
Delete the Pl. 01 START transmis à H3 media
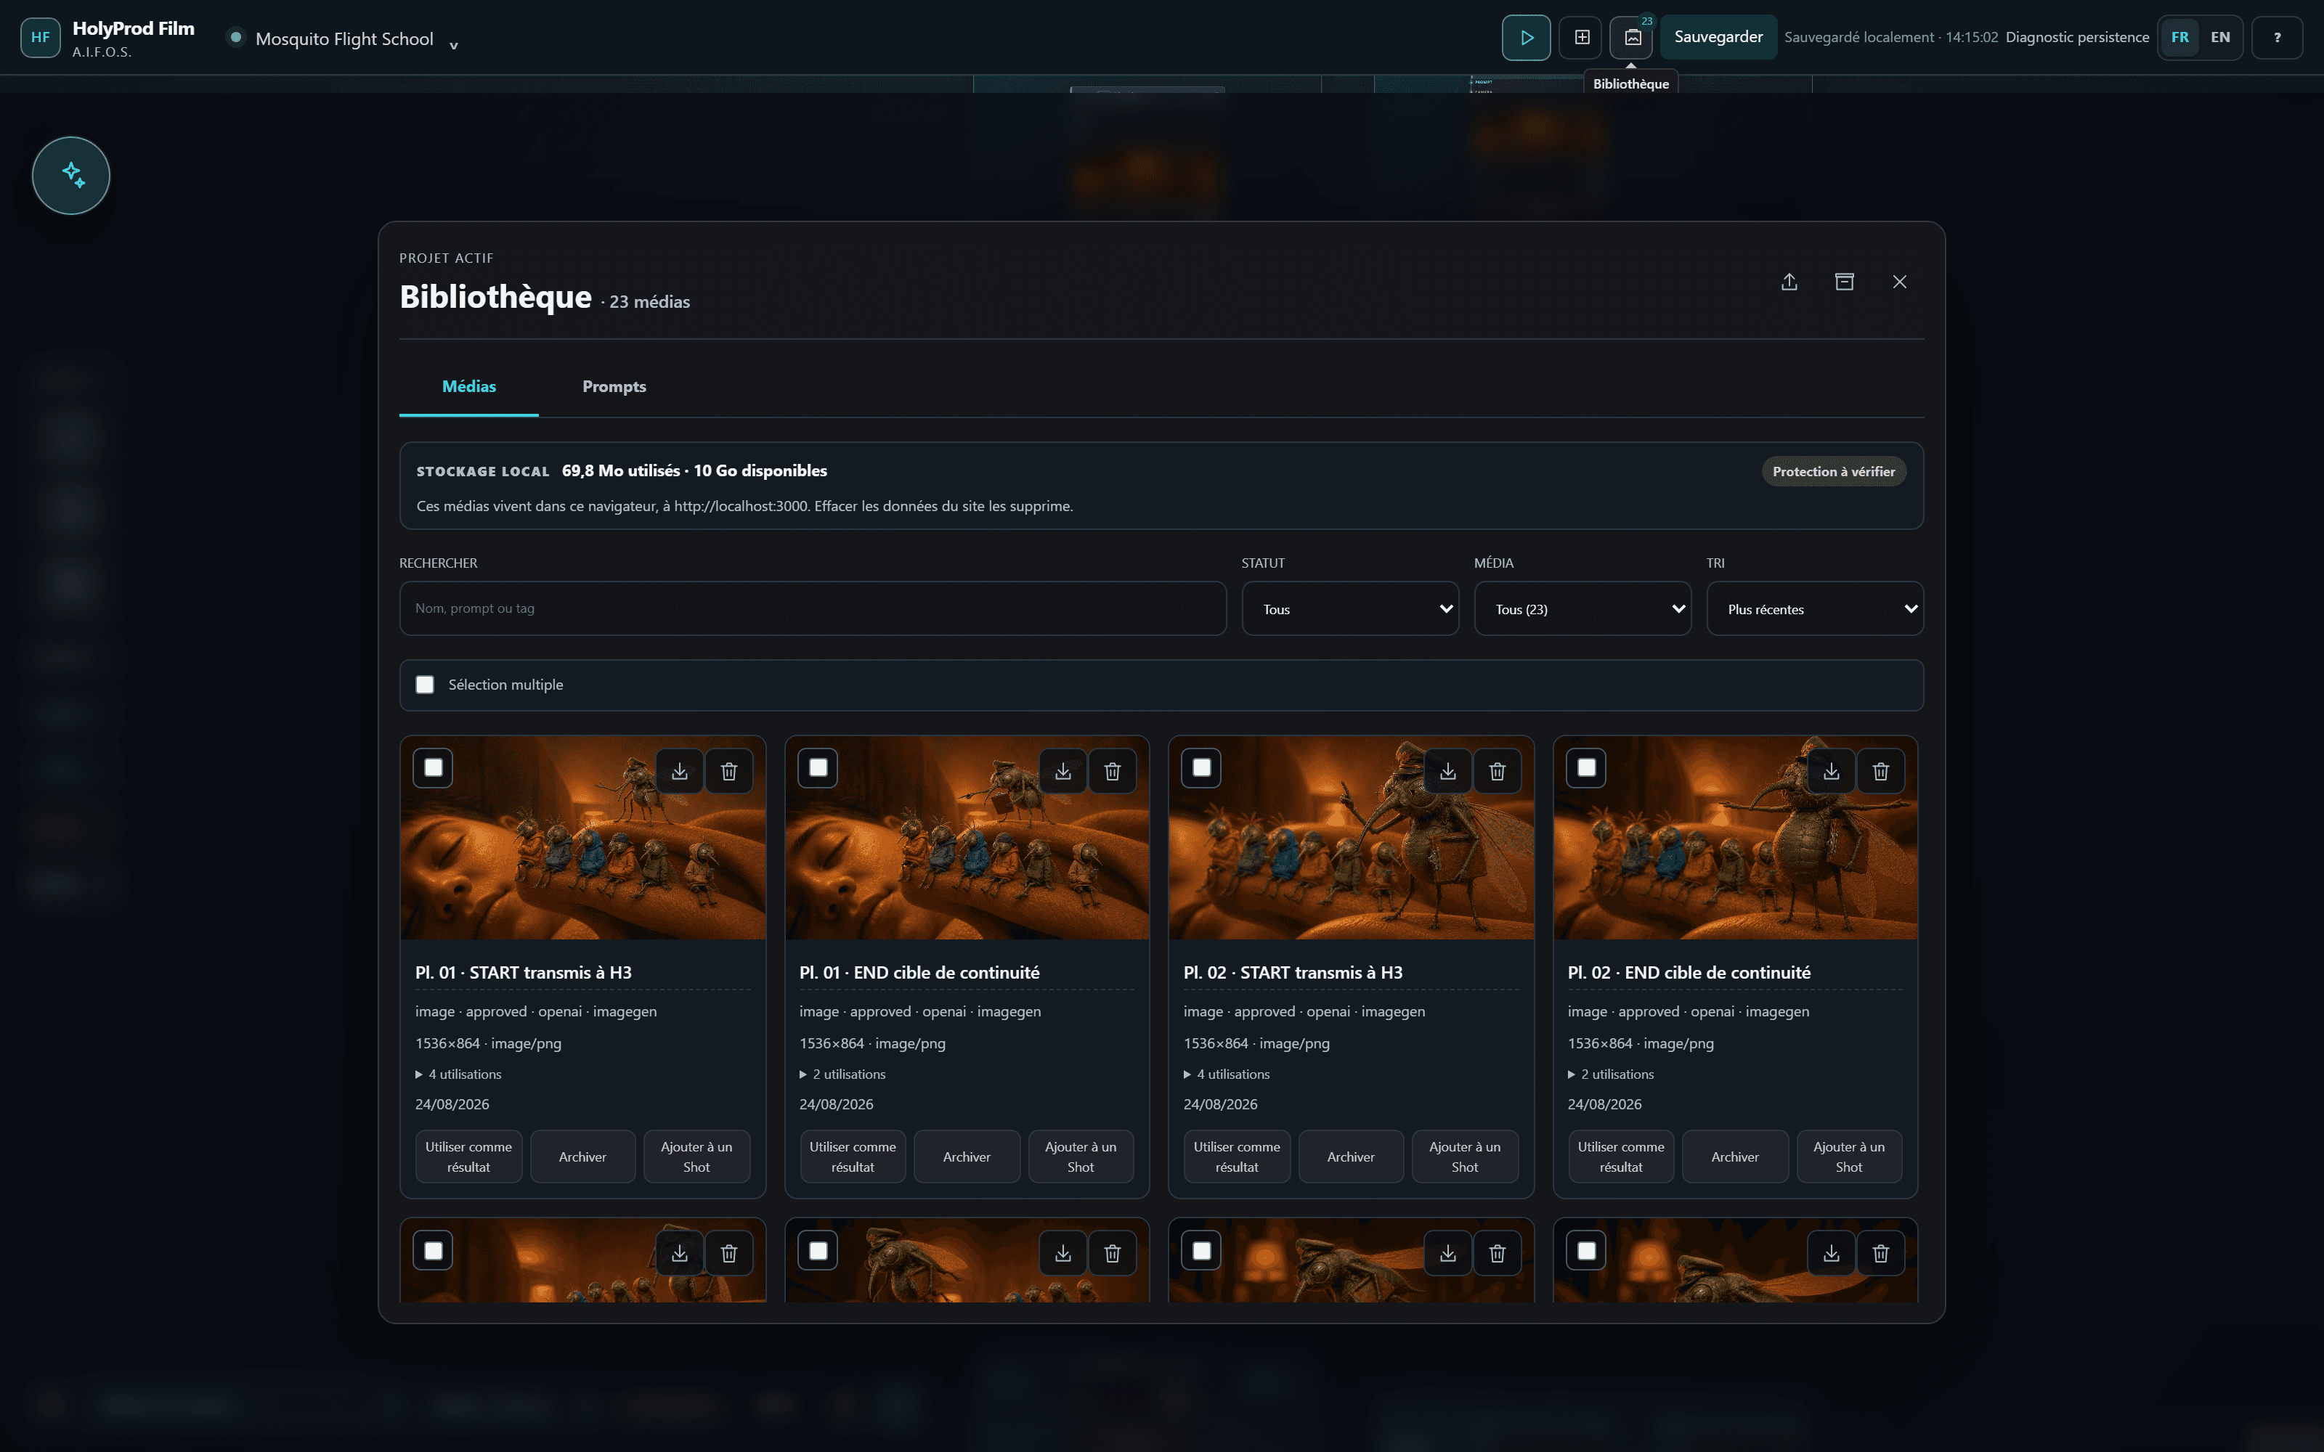click(729, 771)
